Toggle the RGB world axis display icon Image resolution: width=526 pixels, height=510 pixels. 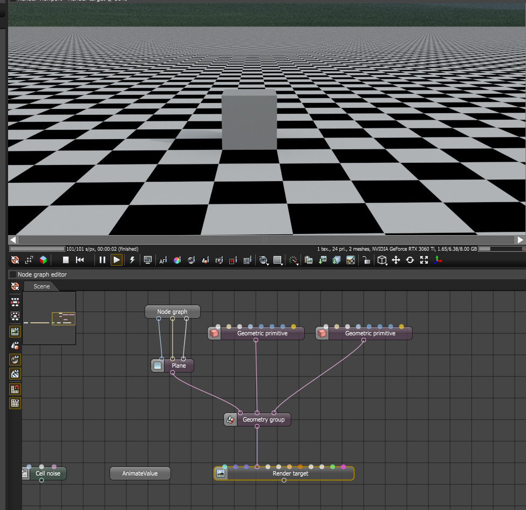pos(438,260)
